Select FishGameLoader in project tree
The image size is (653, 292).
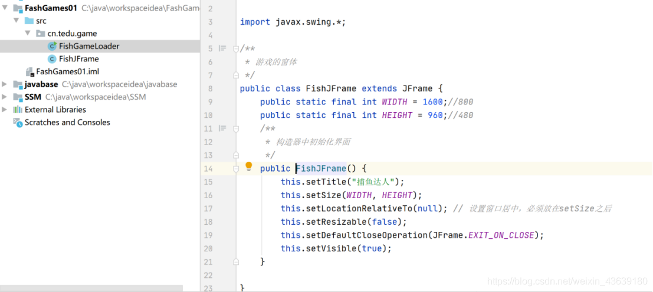coord(89,46)
